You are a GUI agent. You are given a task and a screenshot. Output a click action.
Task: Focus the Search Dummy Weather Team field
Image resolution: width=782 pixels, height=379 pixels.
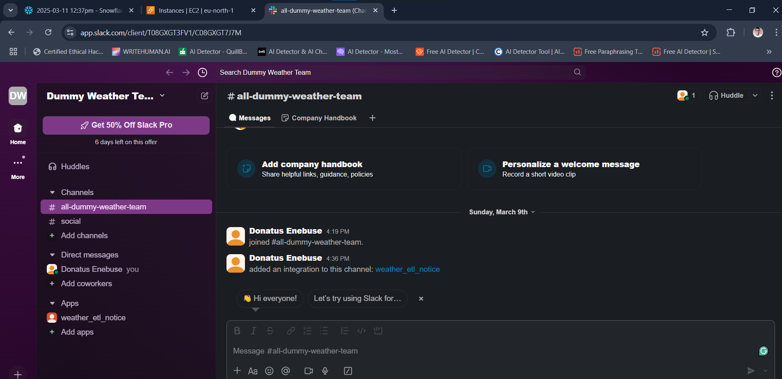pos(400,72)
